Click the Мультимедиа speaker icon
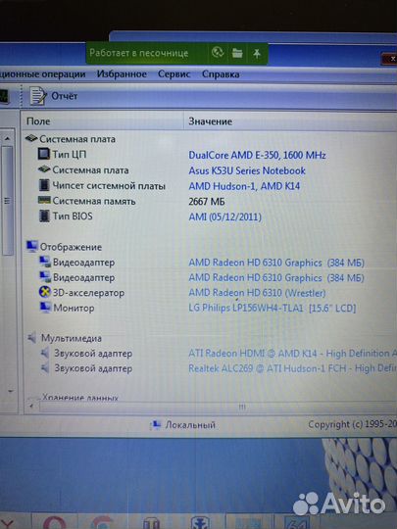The height and width of the screenshot is (529, 397). (x=32, y=338)
